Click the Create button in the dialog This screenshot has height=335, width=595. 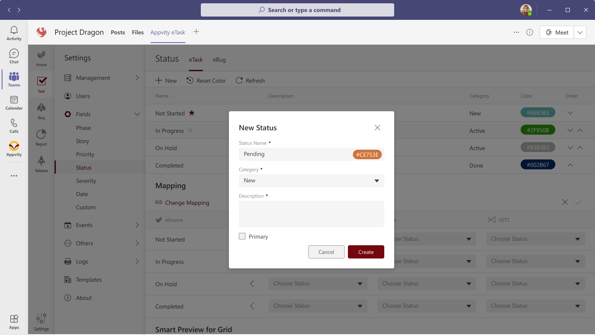point(366,252)
